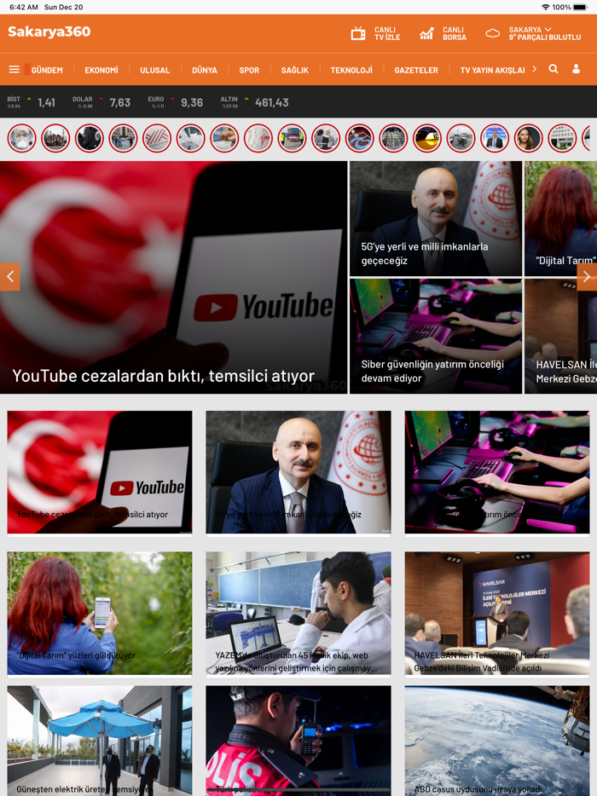Open the Türk polisi radio card
Viewport: 597px width, 796px height.
click(x=298, y=741)
